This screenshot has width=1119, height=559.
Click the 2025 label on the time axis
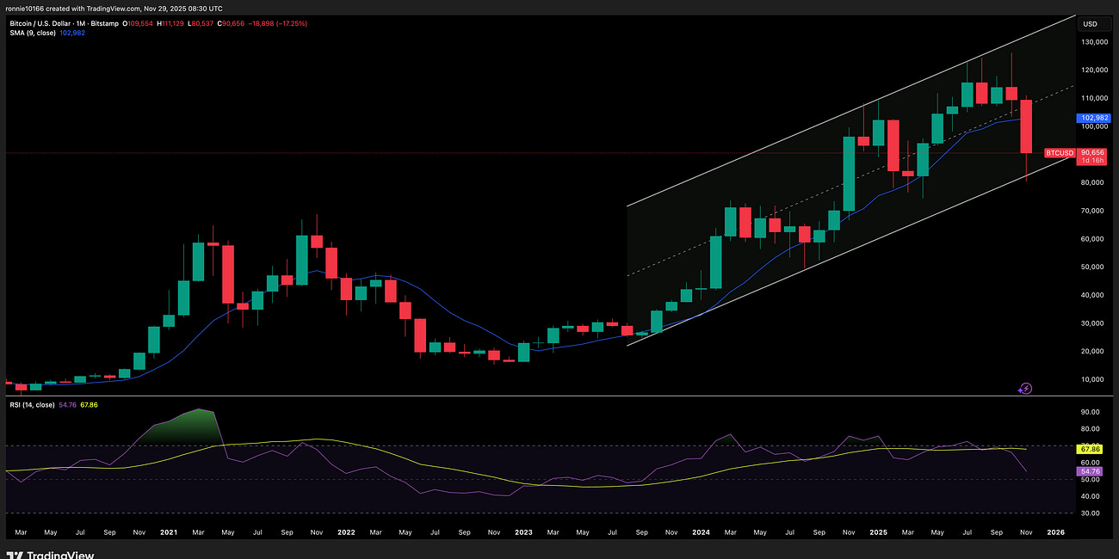(x=878, y=532)
